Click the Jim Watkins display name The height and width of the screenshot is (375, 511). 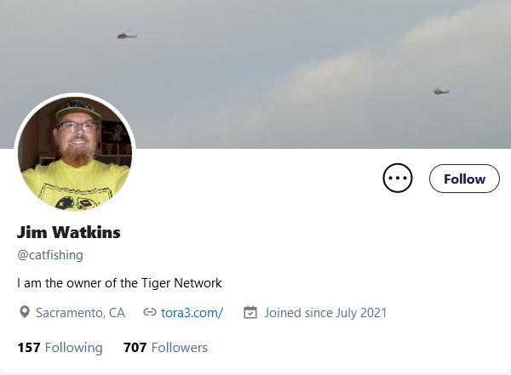click(69, 232)
